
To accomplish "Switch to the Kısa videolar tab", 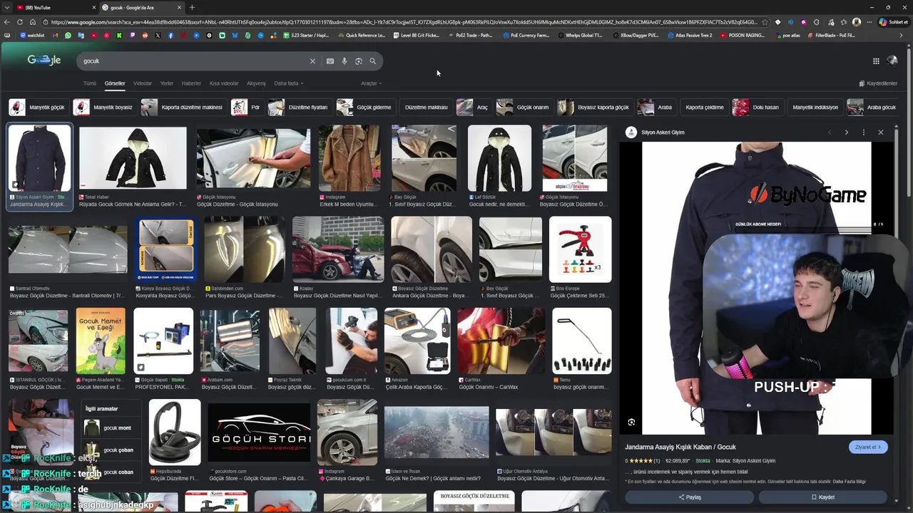I will [224, 83].
